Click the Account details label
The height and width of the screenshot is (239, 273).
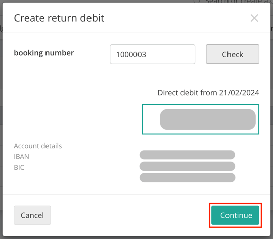pos(38,146)
